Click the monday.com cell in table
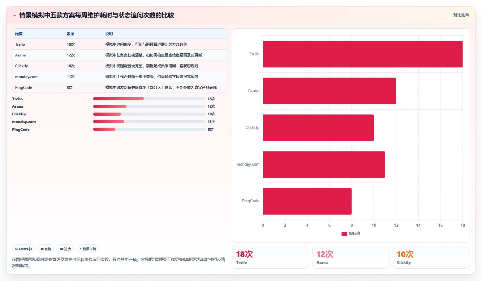The width and height of the screenshot is (482, 281). click(x=26, y=77)
